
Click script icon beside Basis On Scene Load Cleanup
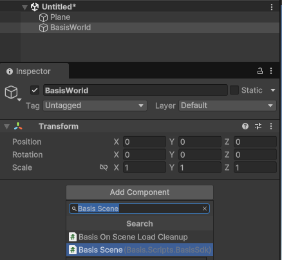click(x=73, y=237)
